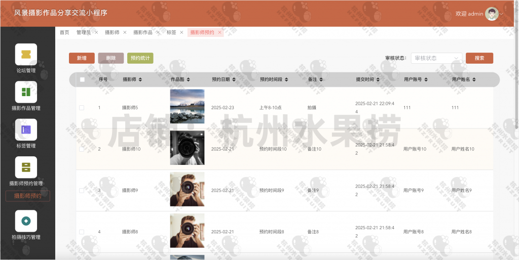Expand the admin user menu chevron

tap(501, 14)
